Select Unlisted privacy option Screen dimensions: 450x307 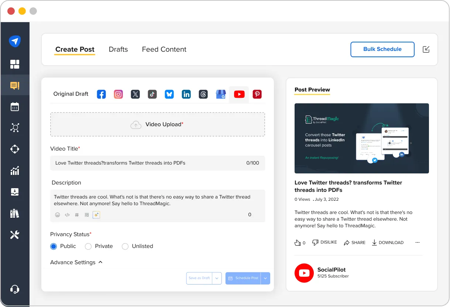[x=125, y=246]
